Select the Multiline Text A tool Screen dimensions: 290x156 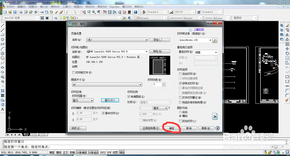tap(3, 109)
